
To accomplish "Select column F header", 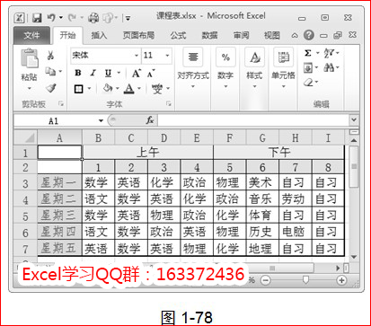I will (230, 138).
